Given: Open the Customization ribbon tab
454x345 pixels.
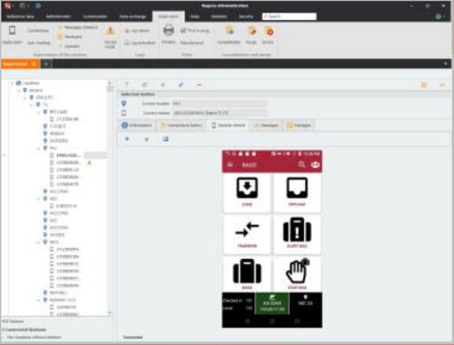Looking at the screenshot, I should point(95,16).
